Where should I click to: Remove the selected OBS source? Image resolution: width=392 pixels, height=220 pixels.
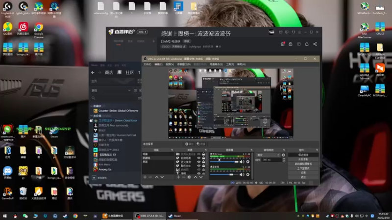point(183,177)
